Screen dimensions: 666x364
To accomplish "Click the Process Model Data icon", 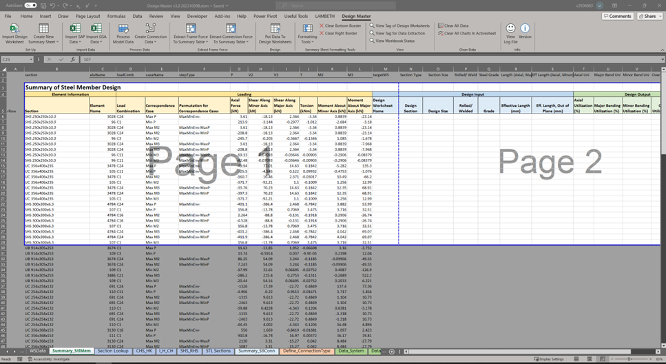I will point(123,30).
